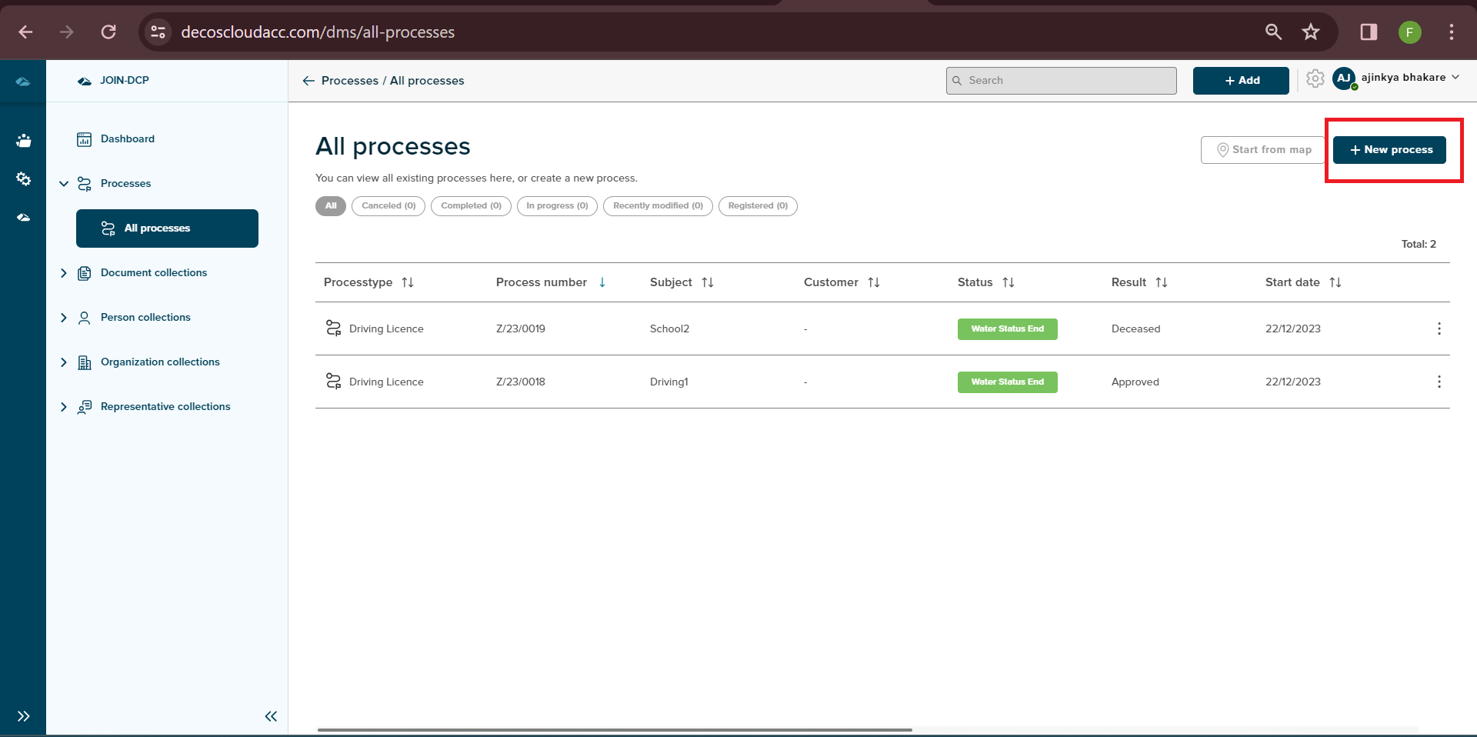Expand Person collections tree item
The image size is (1477, 737).
[64, 318]
